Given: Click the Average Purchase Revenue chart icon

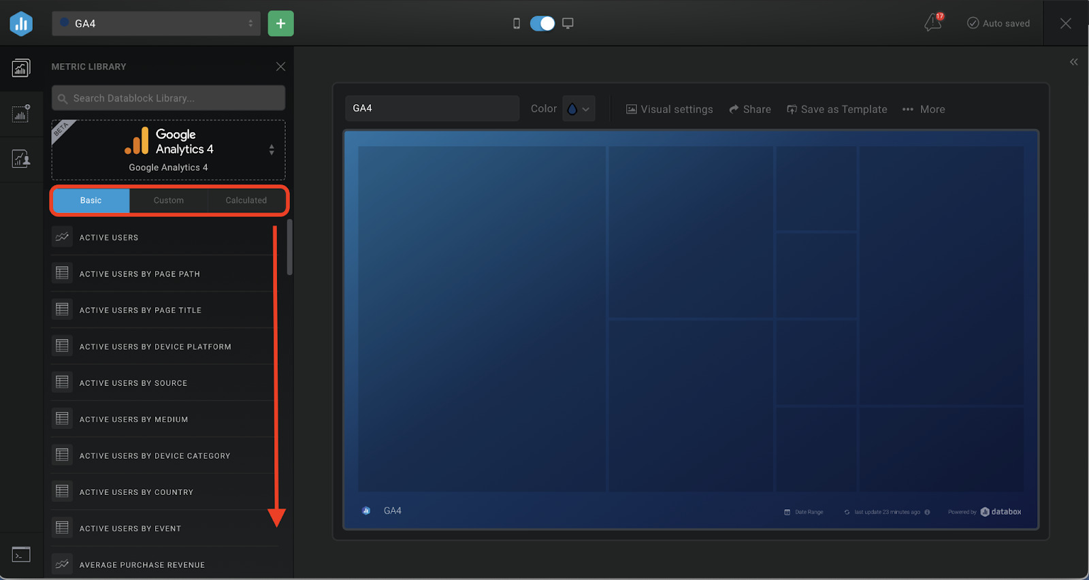Looking at the screenshot, I should [62, 564].
